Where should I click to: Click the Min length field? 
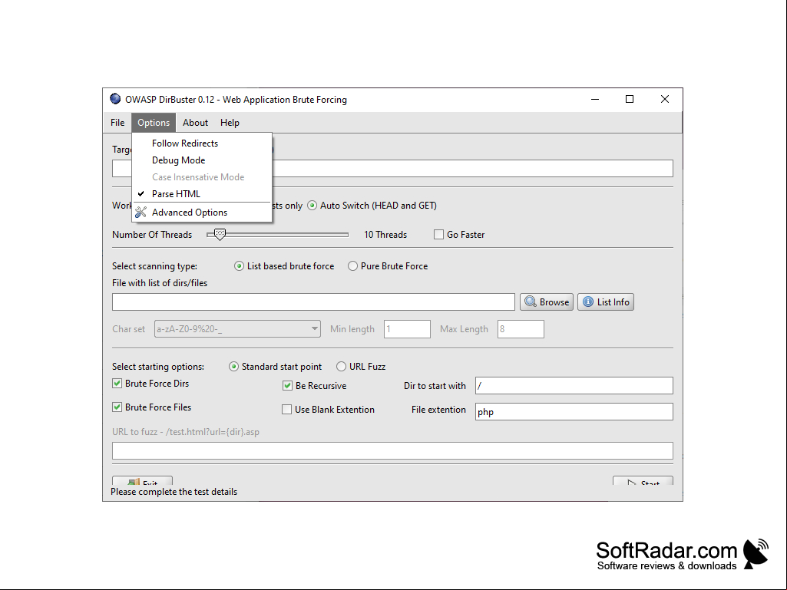point(407,329)
